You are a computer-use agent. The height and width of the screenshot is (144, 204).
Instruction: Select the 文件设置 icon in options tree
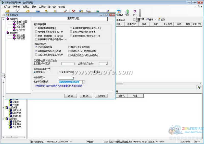coord(14,24)
